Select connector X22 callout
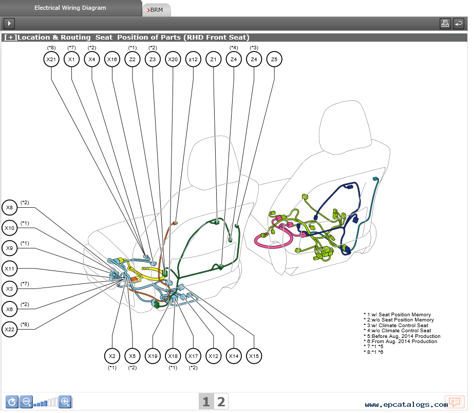 [x=9, y=330]
